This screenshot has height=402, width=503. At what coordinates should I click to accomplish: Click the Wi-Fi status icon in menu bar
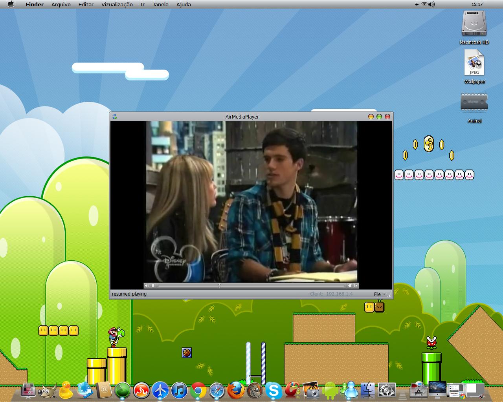click(x=424, y=4)
